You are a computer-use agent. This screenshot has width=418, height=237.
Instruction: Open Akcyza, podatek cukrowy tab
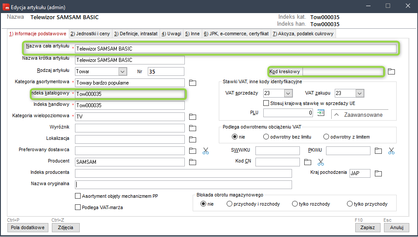click(303, 34)
